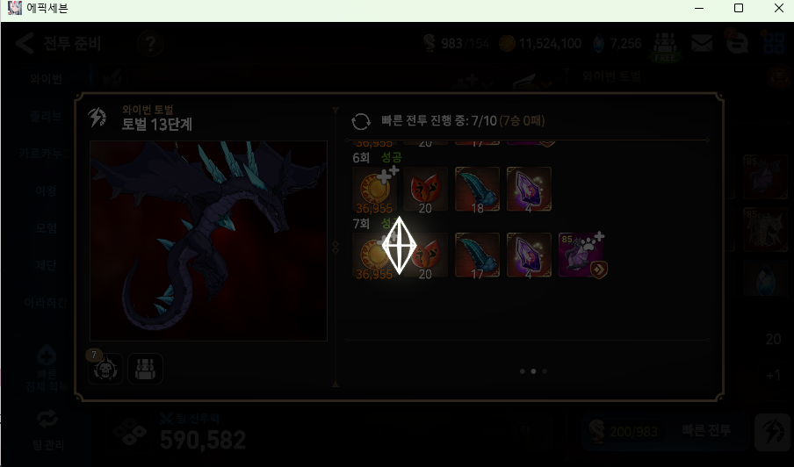Click the Wyvern boss portrait image

[x=209, y=241]
